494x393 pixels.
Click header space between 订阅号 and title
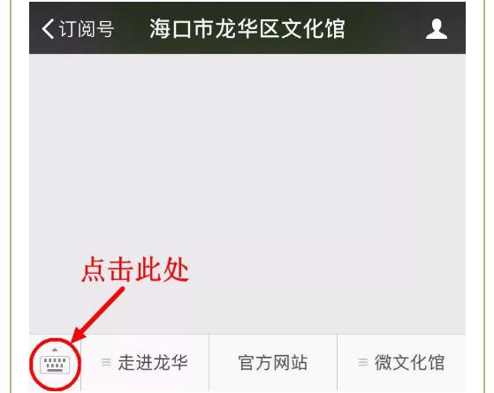pos(132,28)
